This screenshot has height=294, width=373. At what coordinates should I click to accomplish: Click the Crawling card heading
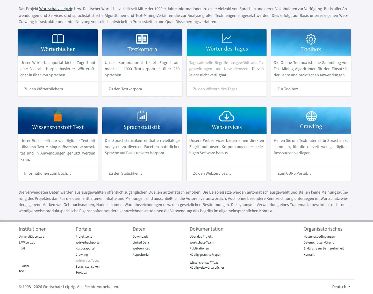pos(311,127)
